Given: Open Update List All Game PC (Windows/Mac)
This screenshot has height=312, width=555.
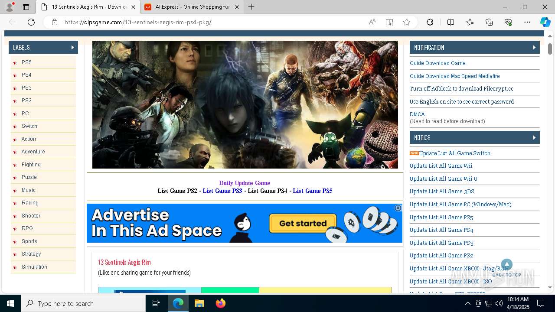Looking at the screenshot, I should coord(460,204).
